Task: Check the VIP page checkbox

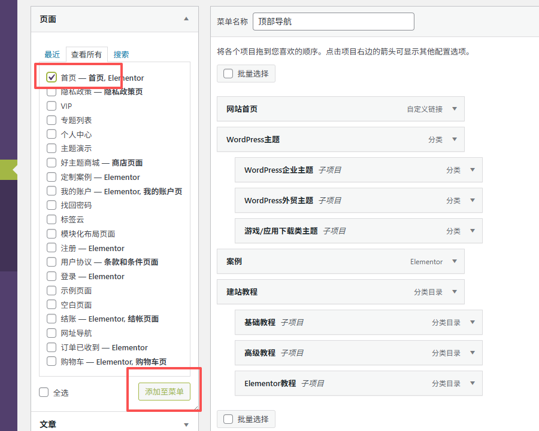Action: pos(52,106)
